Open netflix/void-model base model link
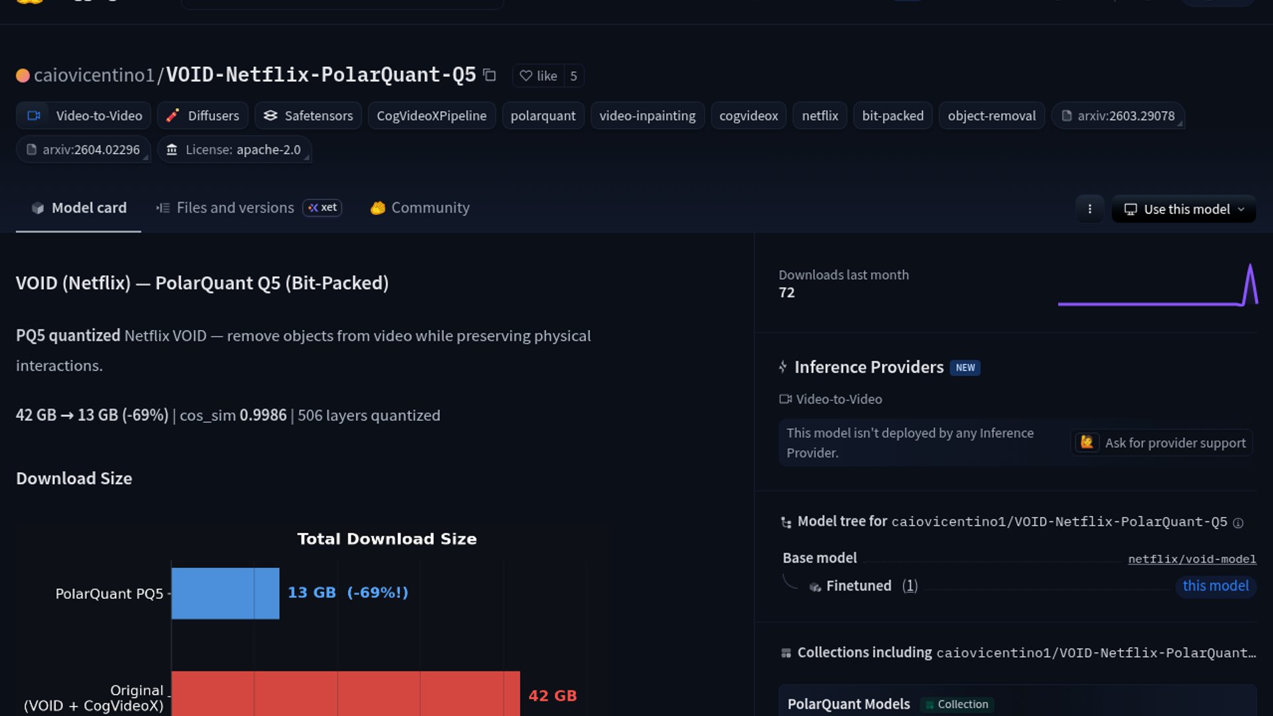This screenshot has height=716, width=1273. 1191,559
